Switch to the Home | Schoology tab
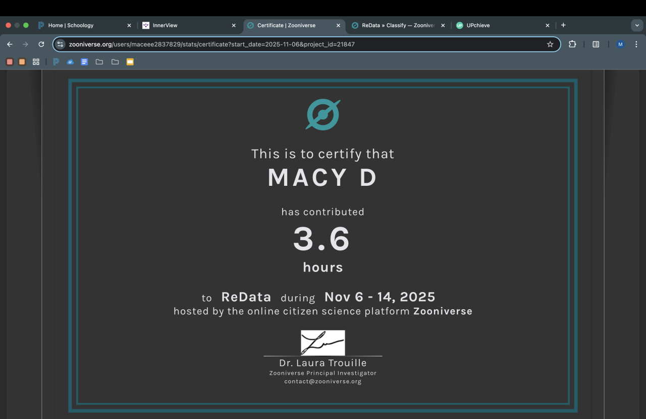 pyautogui.click(x=85, y=25)
